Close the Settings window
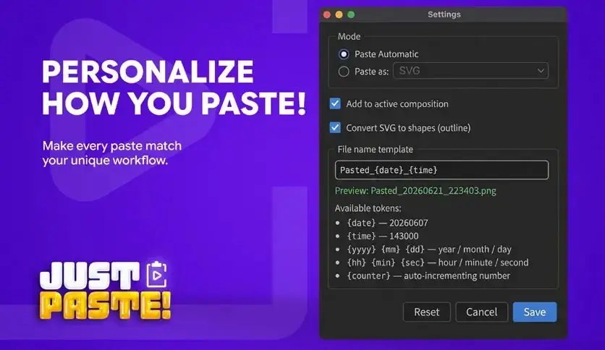605x350 pixels. (327, 14)
